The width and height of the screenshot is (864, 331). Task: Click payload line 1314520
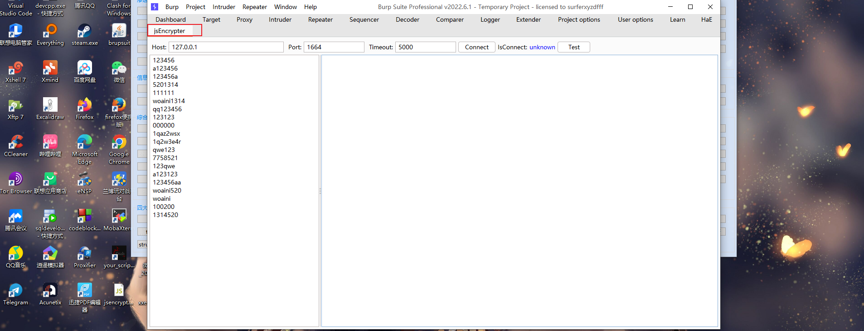pyautogui.click(x=165, y=215)
